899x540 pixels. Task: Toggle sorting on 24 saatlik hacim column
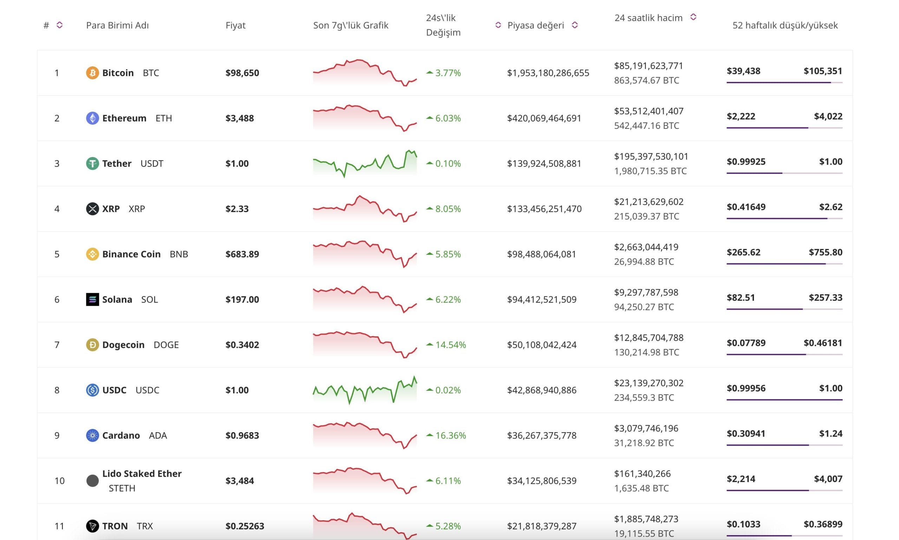pos(693,17)
